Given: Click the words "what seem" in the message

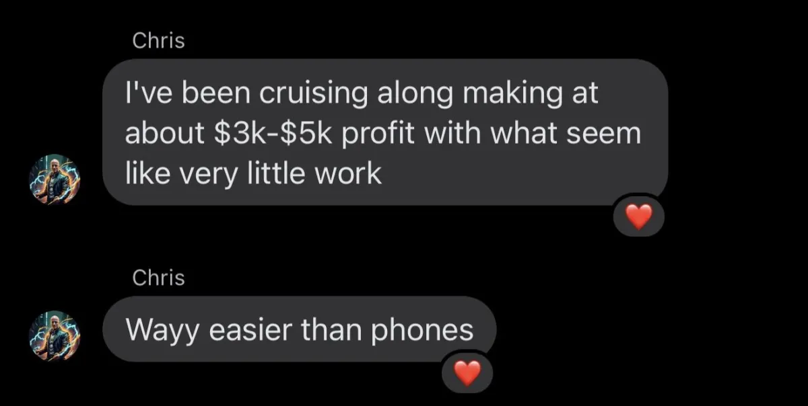Looking at the screenshot, I should pos(565,134).
